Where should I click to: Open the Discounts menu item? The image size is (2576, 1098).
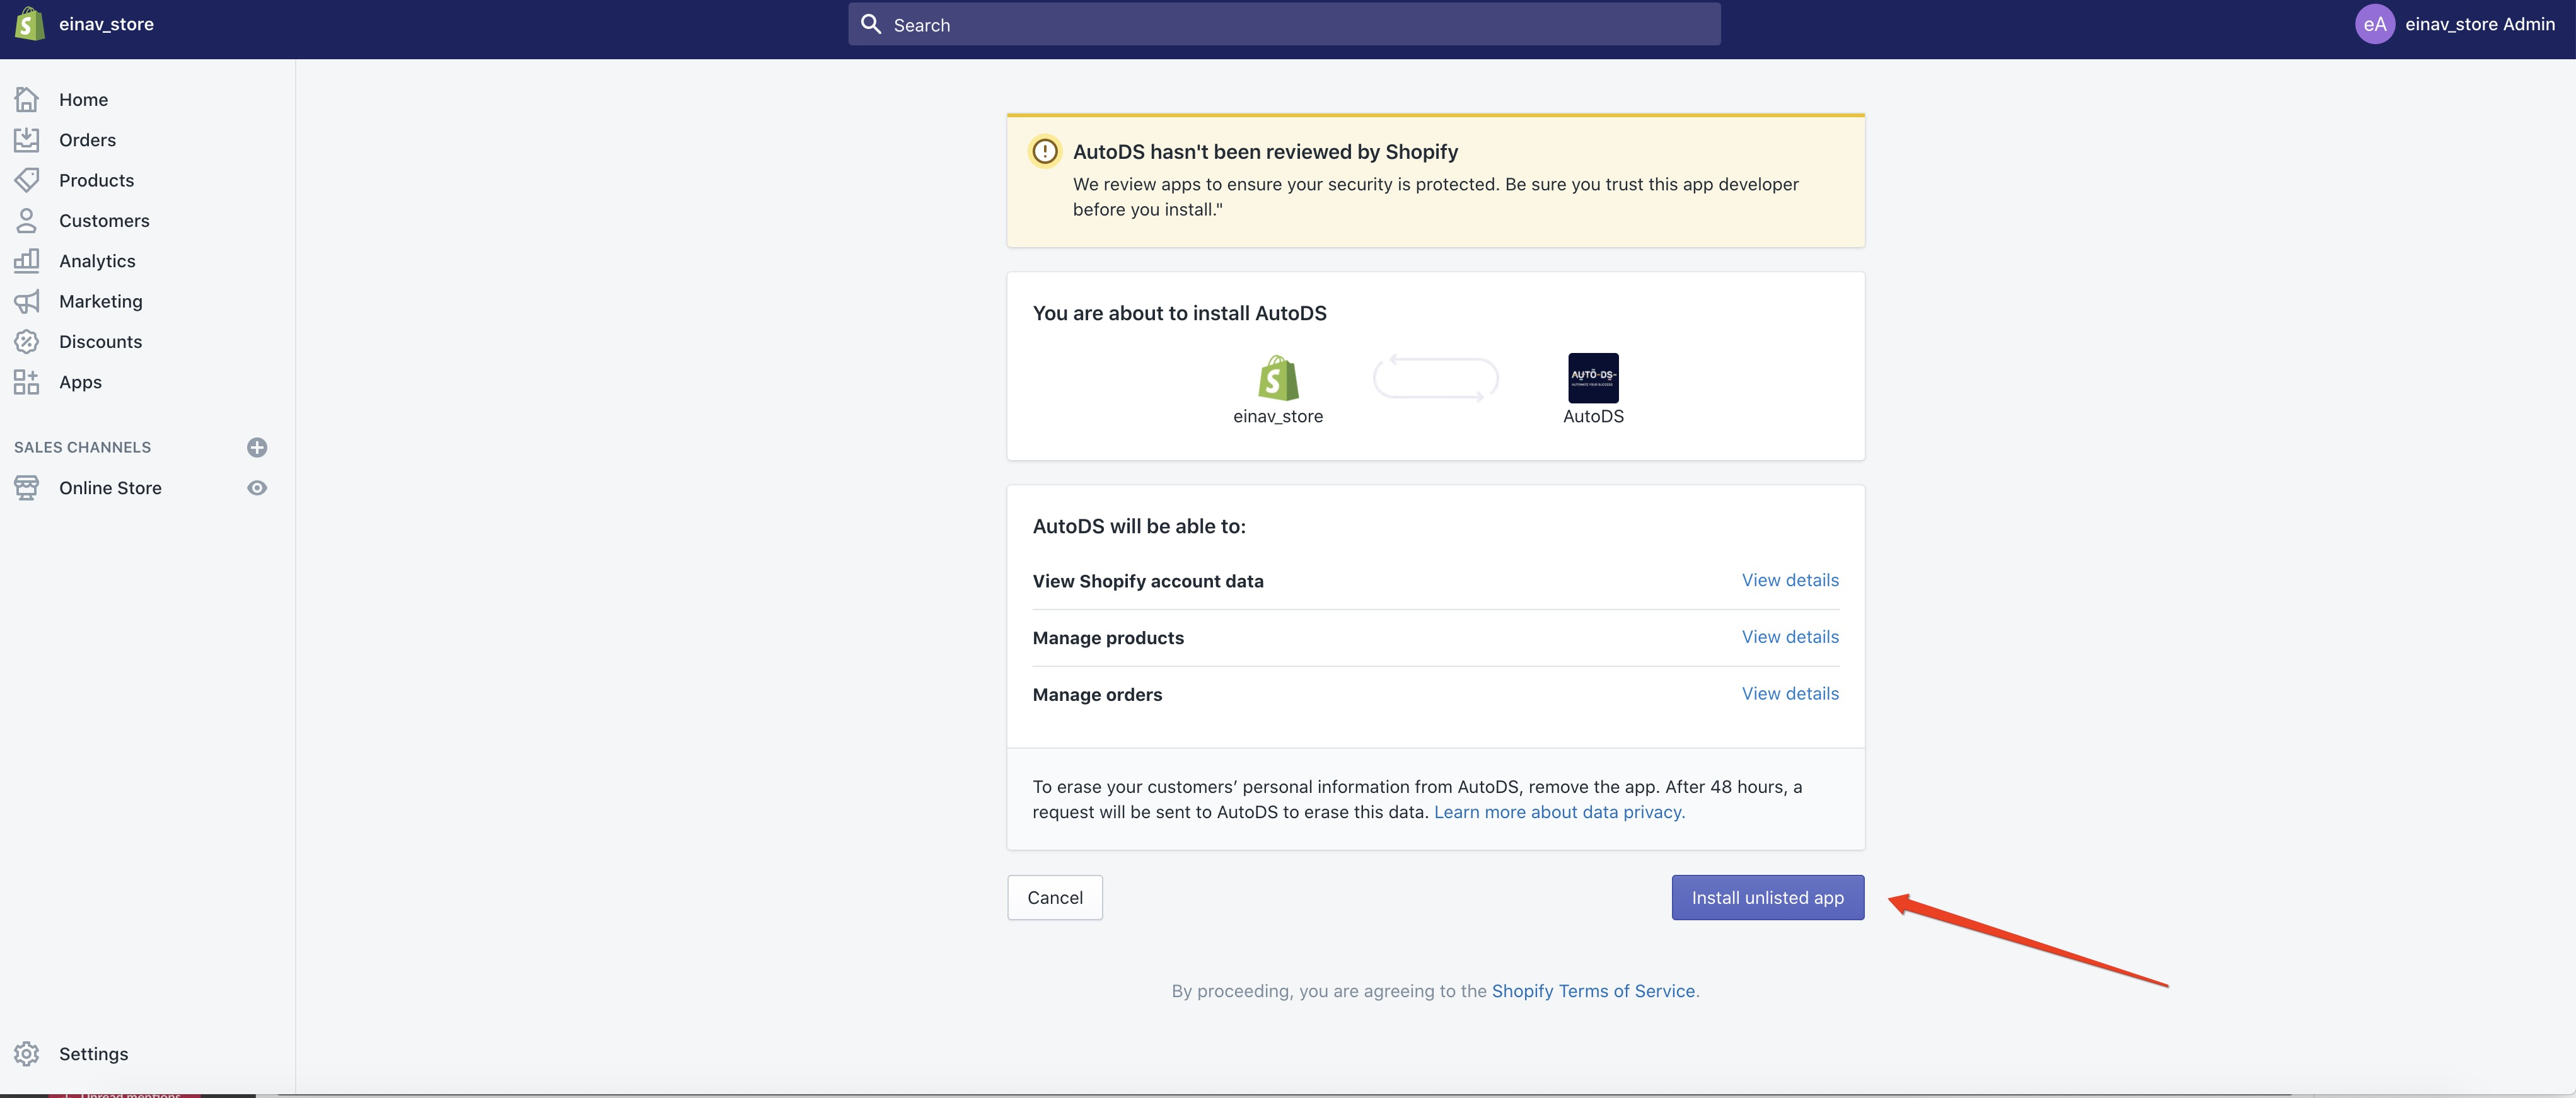click(101, 342)
